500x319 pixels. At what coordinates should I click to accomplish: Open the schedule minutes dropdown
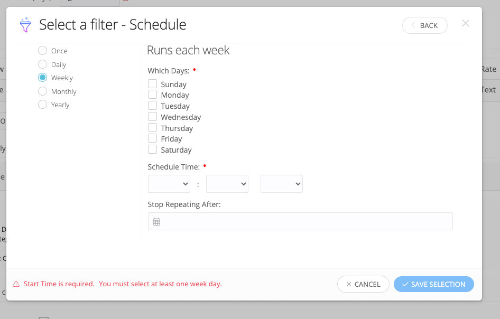tap(227, 184)
